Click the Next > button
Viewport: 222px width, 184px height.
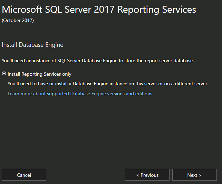click(194, 175)
